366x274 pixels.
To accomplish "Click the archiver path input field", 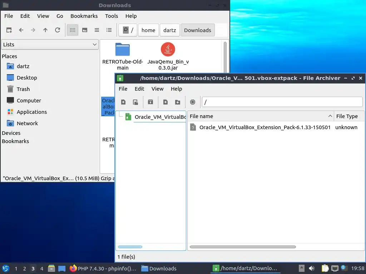I will pos(282,102).
